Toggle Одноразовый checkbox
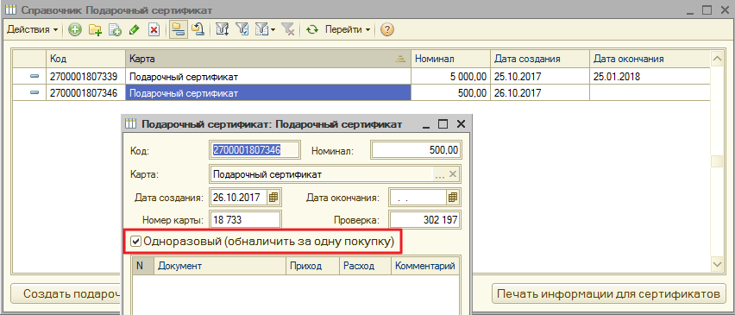 point(136,242)
